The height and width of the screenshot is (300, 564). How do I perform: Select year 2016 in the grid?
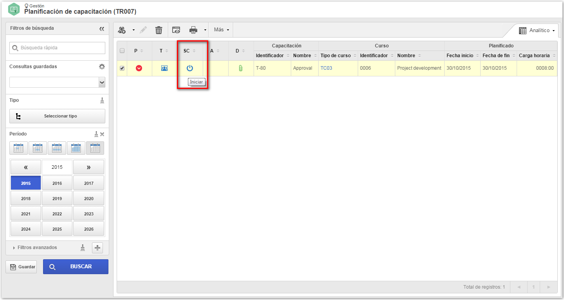point(57,183)
